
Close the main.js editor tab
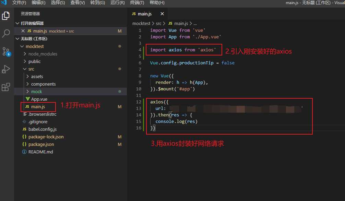coord(162,14)
